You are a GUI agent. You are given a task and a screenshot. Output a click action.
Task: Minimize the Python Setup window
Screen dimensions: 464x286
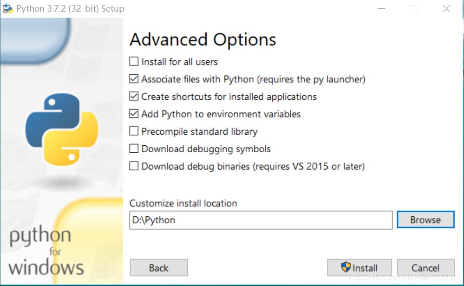pos(382,8)
